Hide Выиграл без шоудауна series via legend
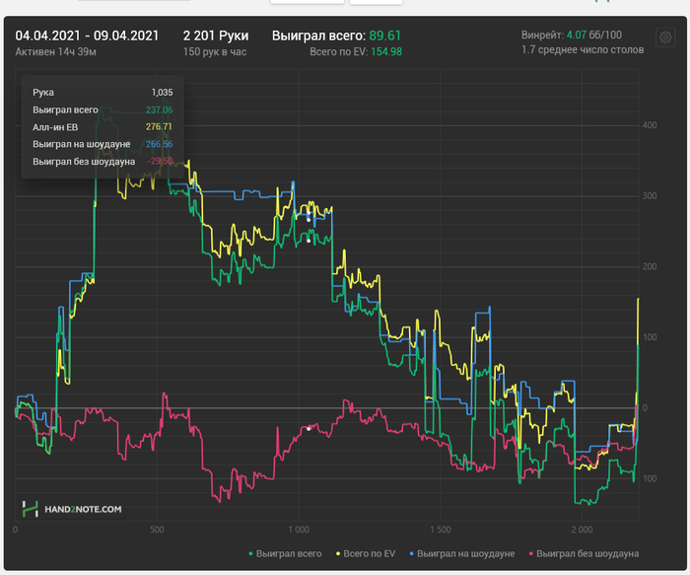 [587, 554]
